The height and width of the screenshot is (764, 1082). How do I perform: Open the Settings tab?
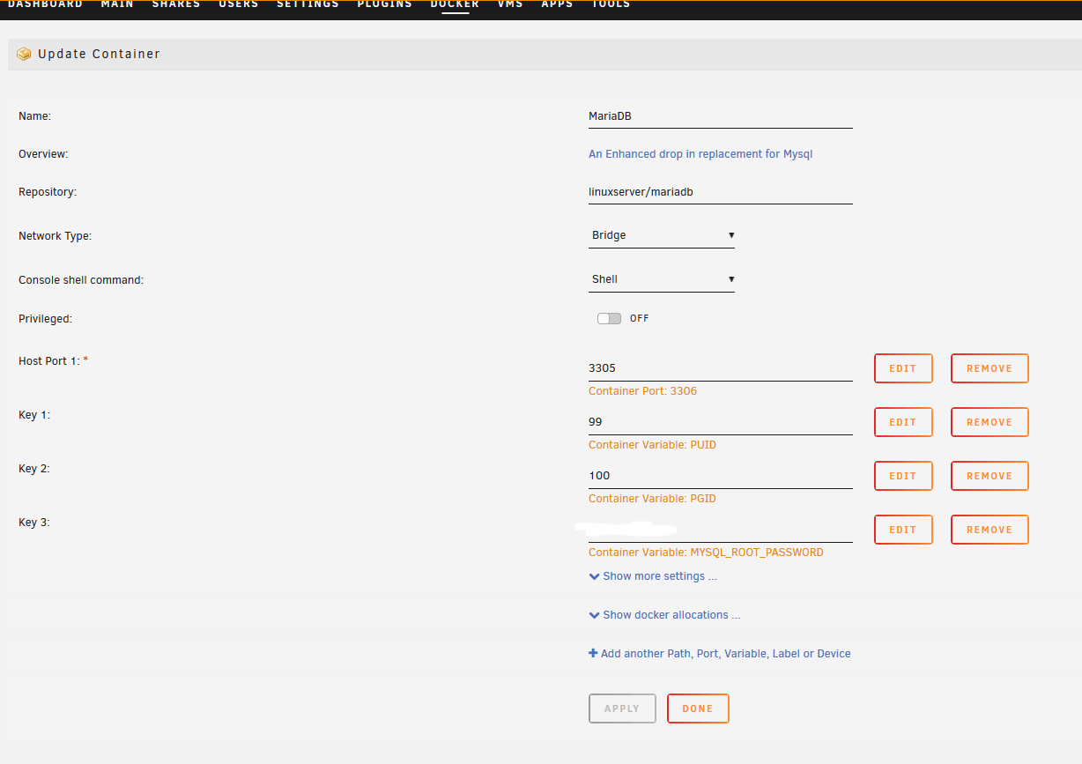(x=308, y=4)
